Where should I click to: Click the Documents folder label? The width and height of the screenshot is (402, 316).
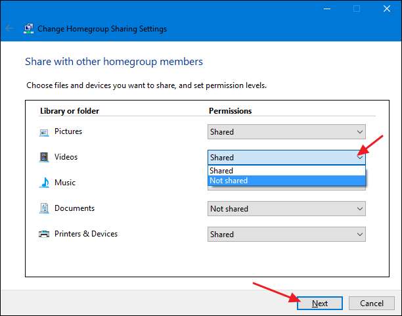click(74, 208)
